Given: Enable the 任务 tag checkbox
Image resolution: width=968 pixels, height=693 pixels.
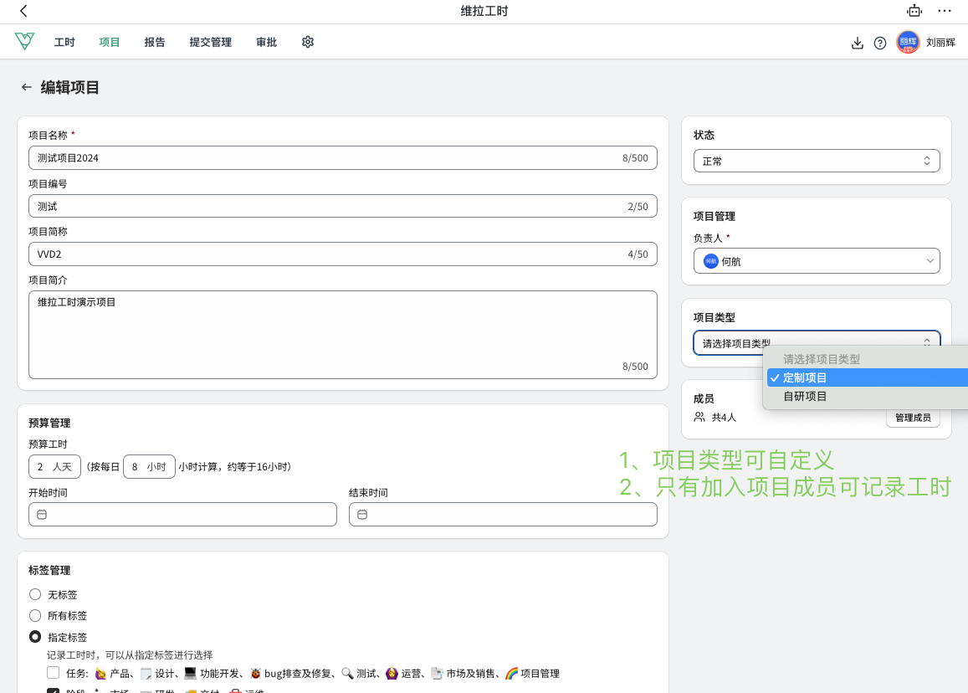Looking at the screenshot, I should (x=53, y=672).
